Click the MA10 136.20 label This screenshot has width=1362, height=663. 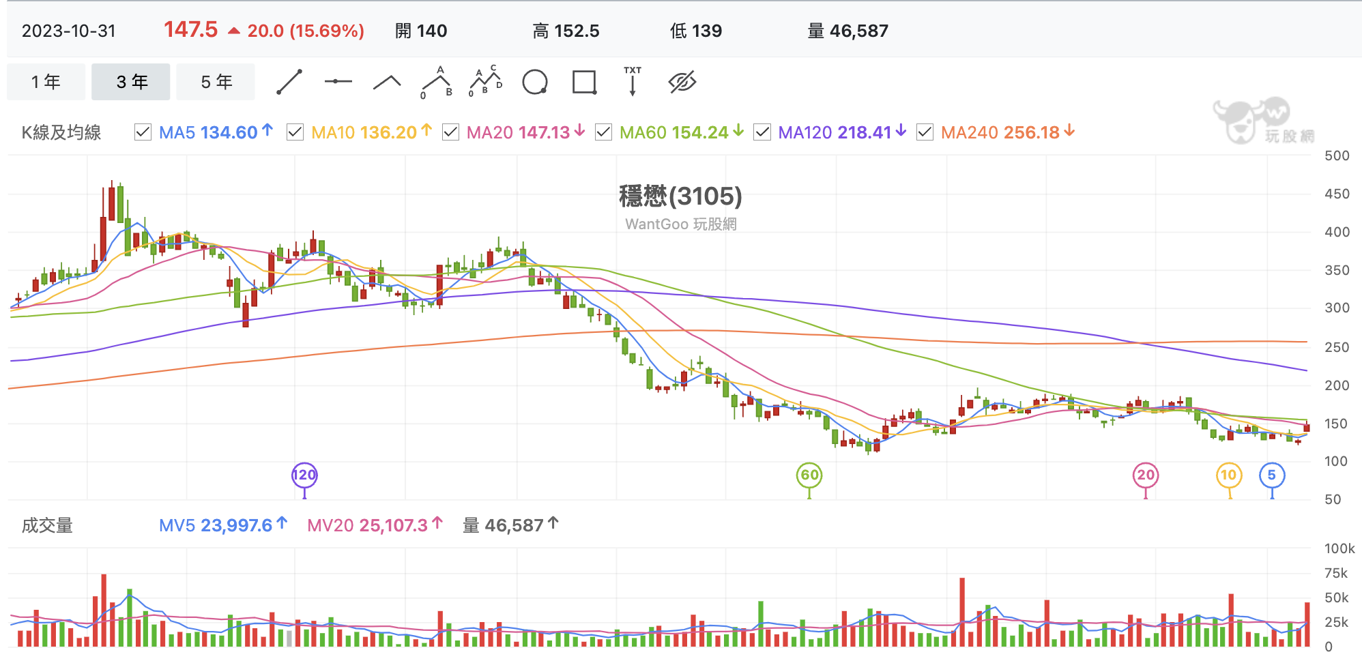pos(371,132)
